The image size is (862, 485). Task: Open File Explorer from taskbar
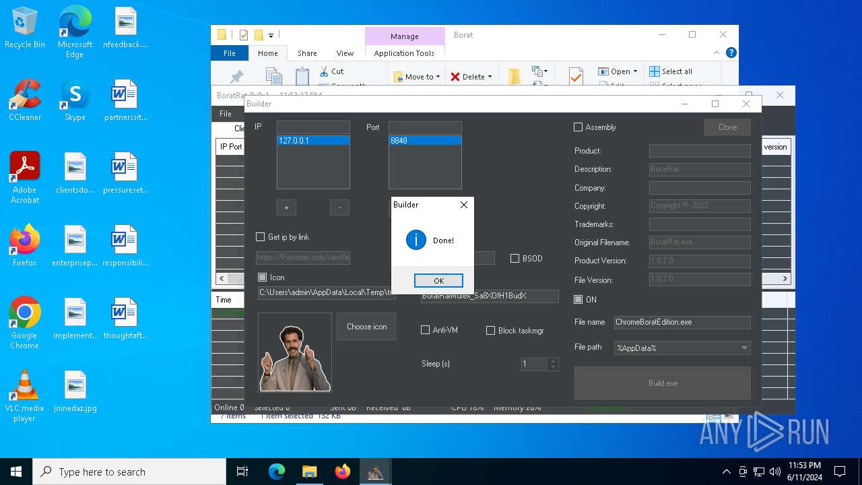tap(309, 472)
